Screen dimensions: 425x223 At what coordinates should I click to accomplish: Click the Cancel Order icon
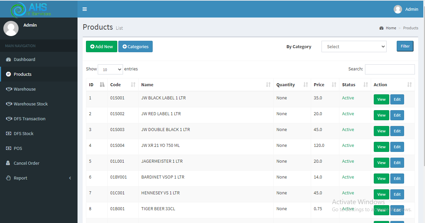8,163
